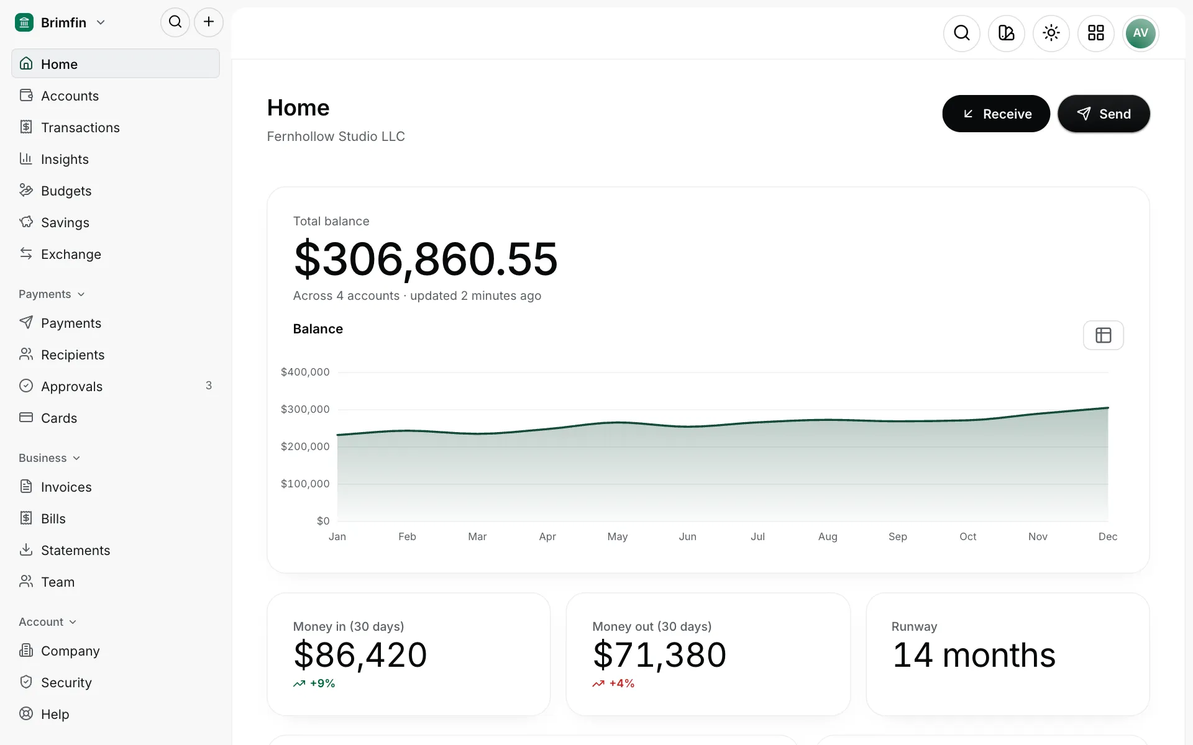This screenshot has width=1193, height=745.
Task: Click the Insights bar chart icon
Action: click(x=26, y=158)
